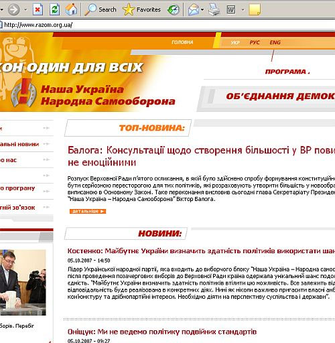Screen dimensions: 335x343
Task: Click the yellow note icon in the toolbar
Action: (x=255, y=9)
